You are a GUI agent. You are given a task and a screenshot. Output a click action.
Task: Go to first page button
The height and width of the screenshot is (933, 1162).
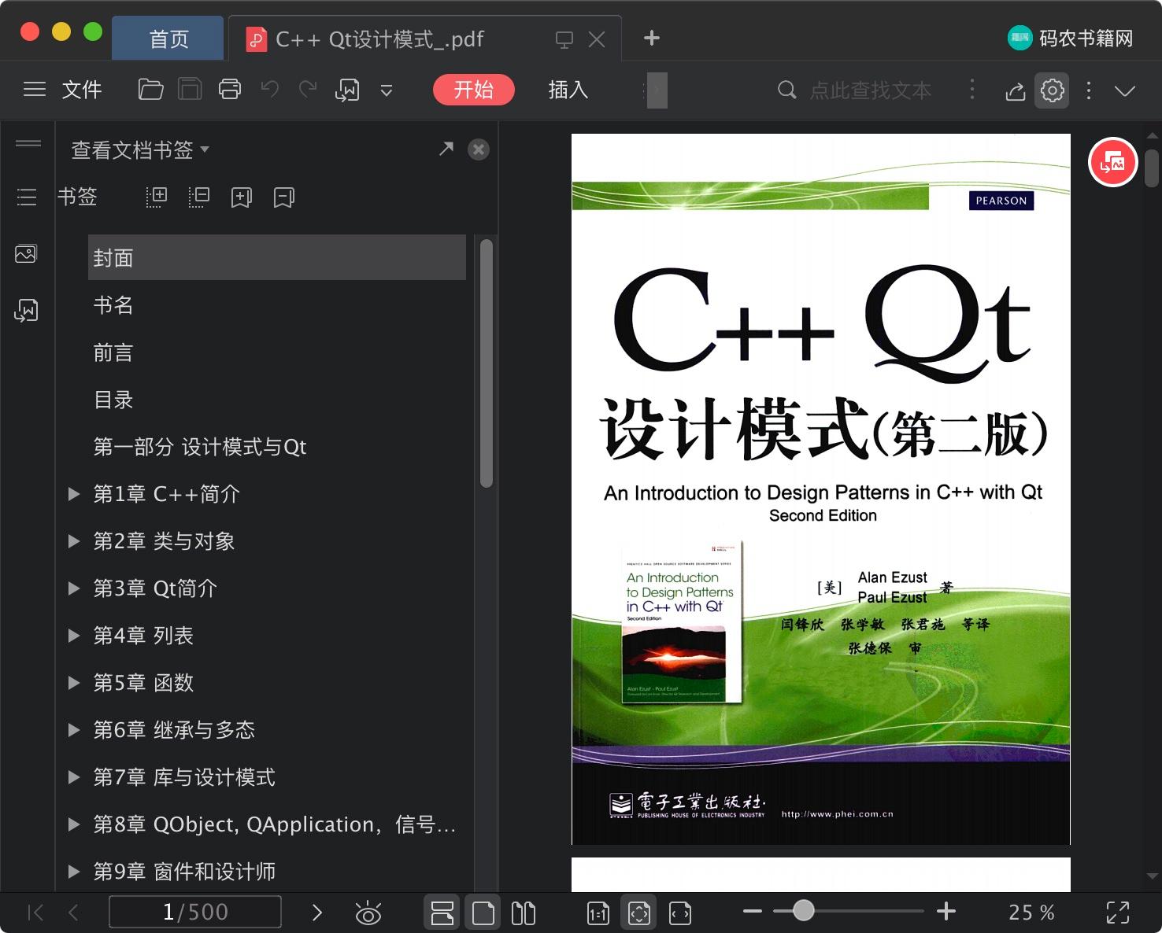pos(35,913)
